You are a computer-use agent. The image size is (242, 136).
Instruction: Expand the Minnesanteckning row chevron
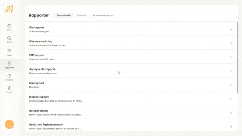pos(231,43)
